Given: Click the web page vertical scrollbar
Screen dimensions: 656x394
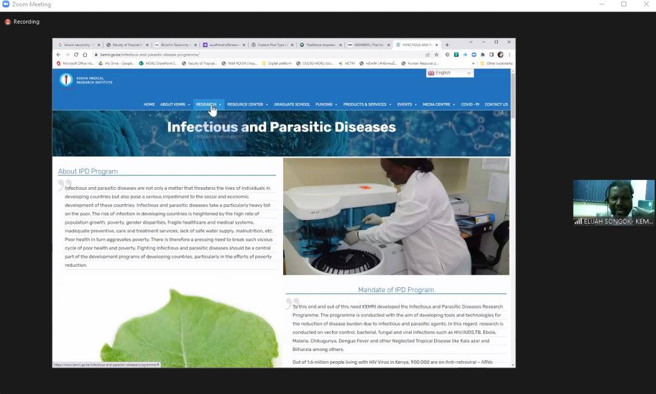Looking at the screenshot, I should pos(513,96).
